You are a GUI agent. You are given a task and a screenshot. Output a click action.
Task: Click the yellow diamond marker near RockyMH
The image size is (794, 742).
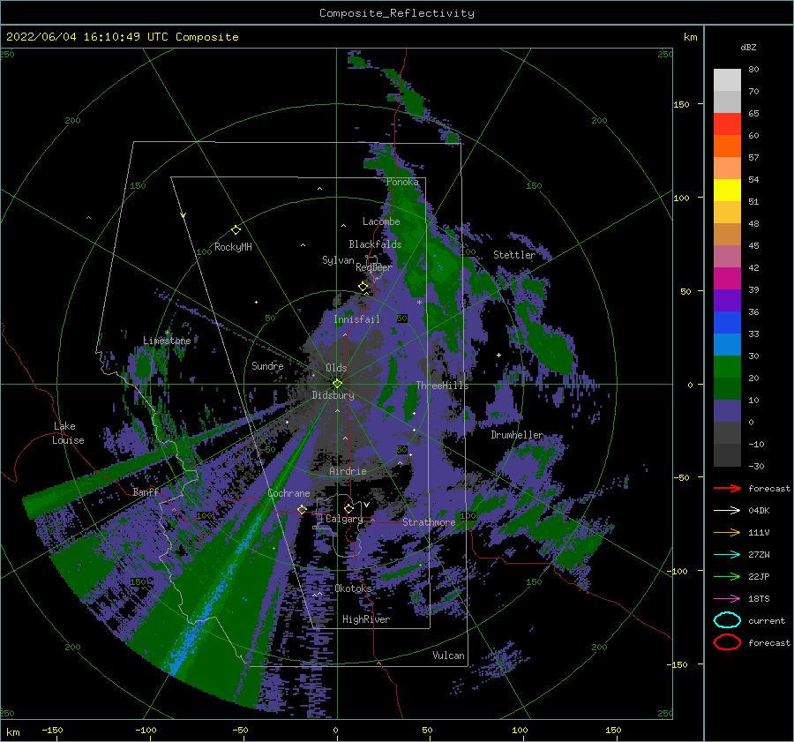click(236, 230)
